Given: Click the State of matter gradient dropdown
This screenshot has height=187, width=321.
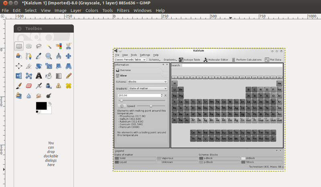Looking at the screenshot, I should [x=148, y=88].
